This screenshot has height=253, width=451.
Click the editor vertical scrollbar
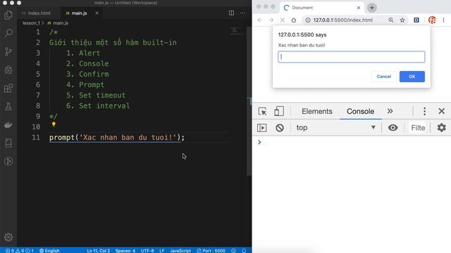[249, 101]
